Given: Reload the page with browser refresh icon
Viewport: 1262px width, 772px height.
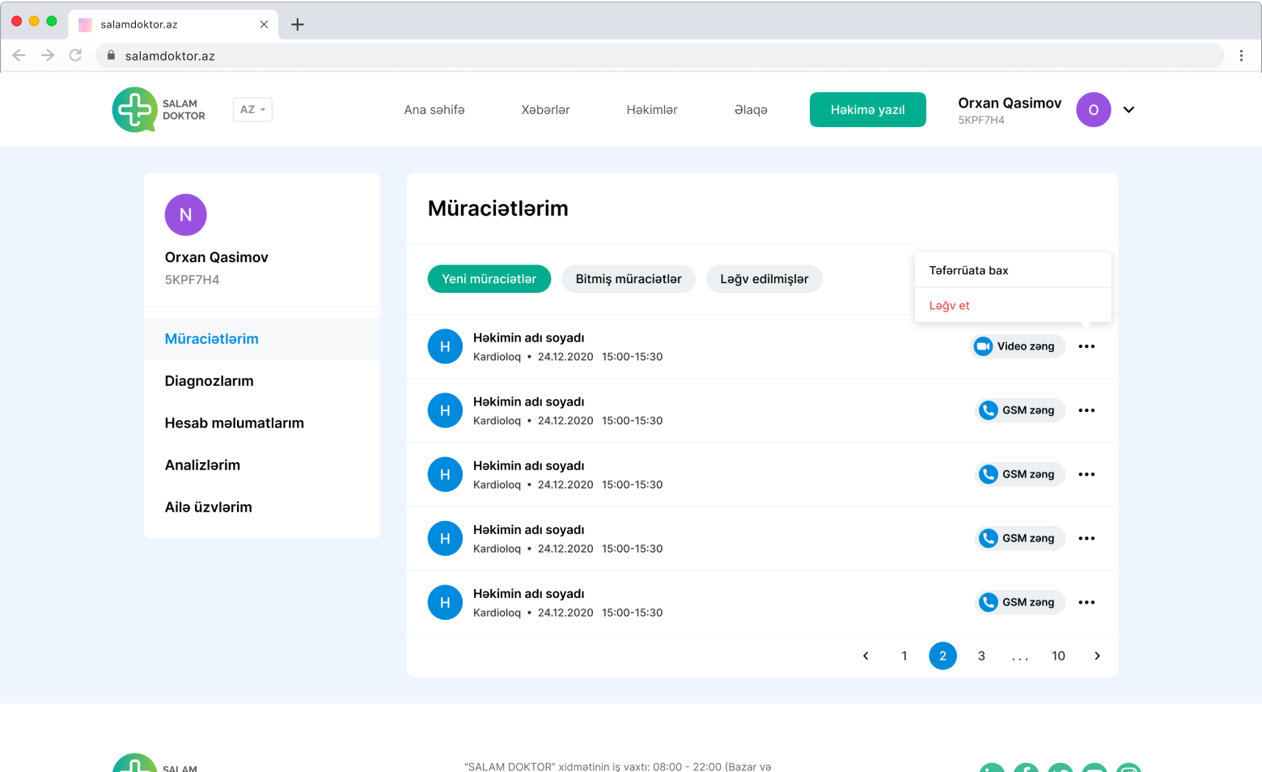Looking at the screenshot, I should [x=75, y=55].
